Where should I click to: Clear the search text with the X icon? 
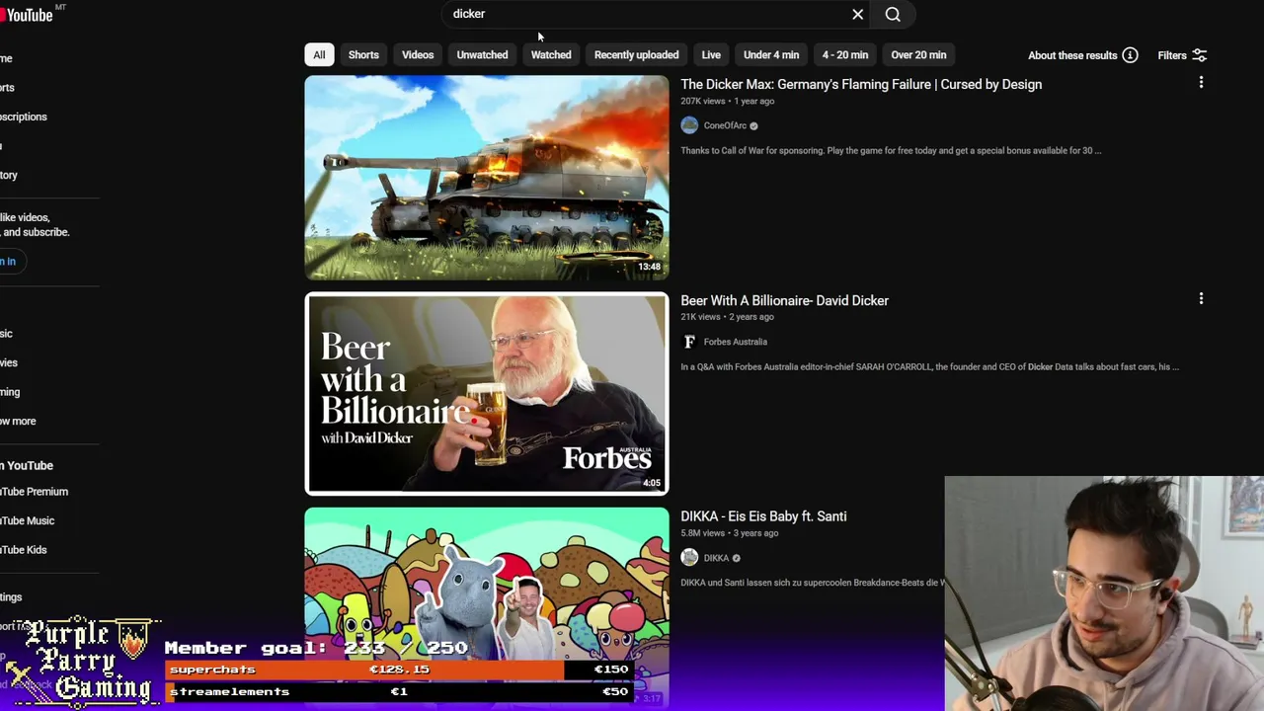tap(857, 14)
